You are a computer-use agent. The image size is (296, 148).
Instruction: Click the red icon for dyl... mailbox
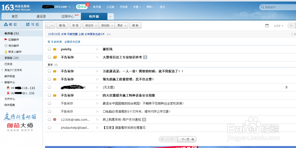[x=8, y=93]
